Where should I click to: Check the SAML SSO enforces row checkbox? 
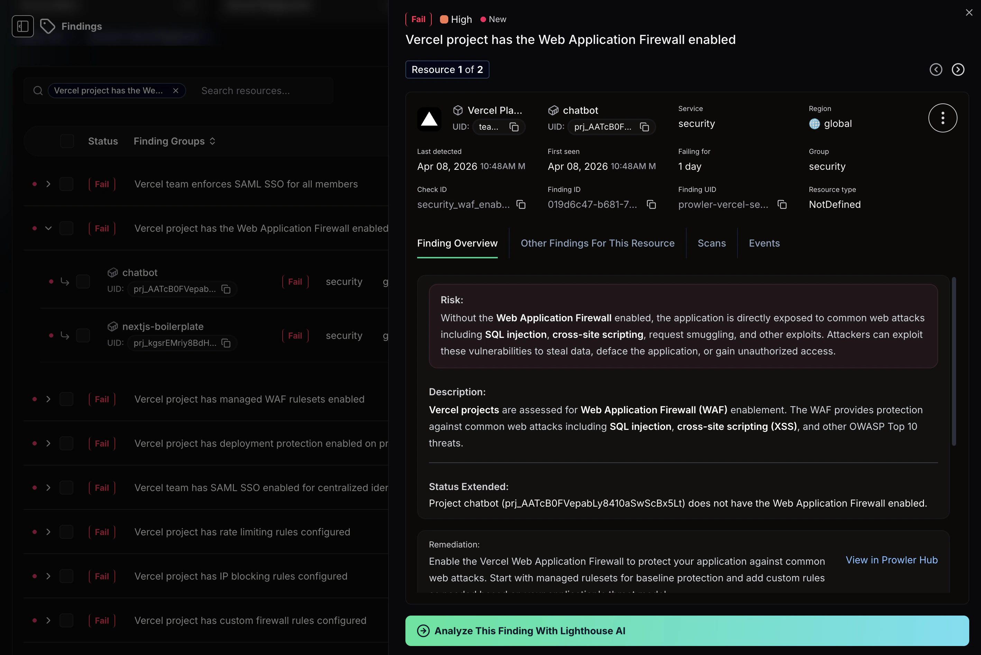pos(66,184)
